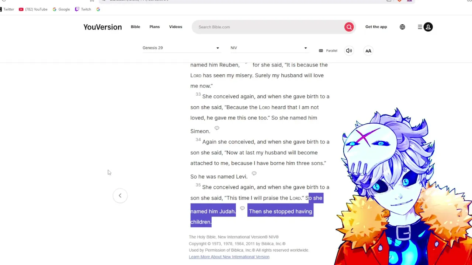
Task: Open the Plans menu item
Action: [155, 27]
